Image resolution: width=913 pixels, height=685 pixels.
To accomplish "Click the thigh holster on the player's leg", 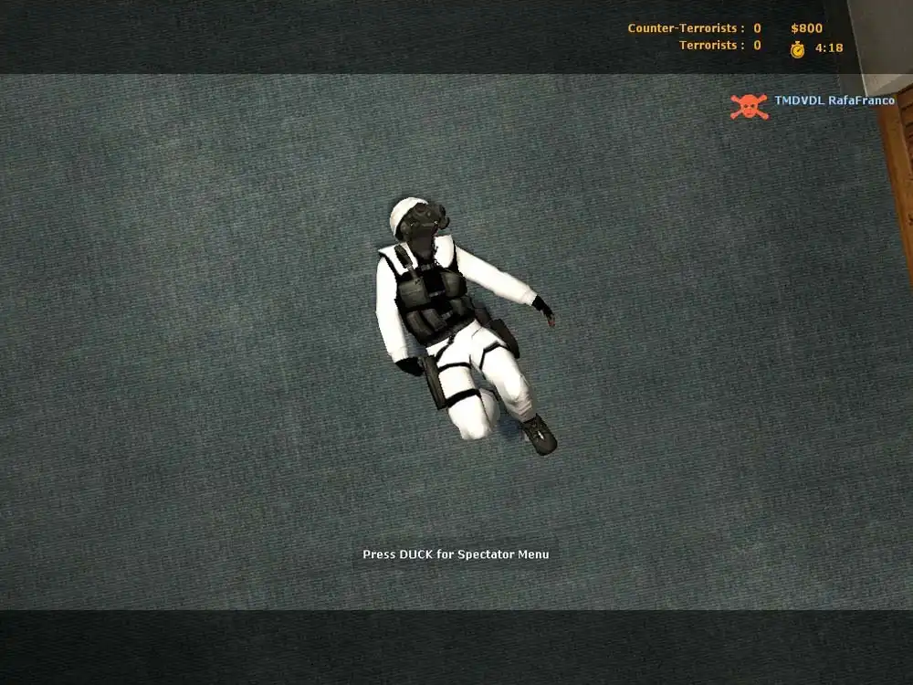I will (x=433, y=381).
